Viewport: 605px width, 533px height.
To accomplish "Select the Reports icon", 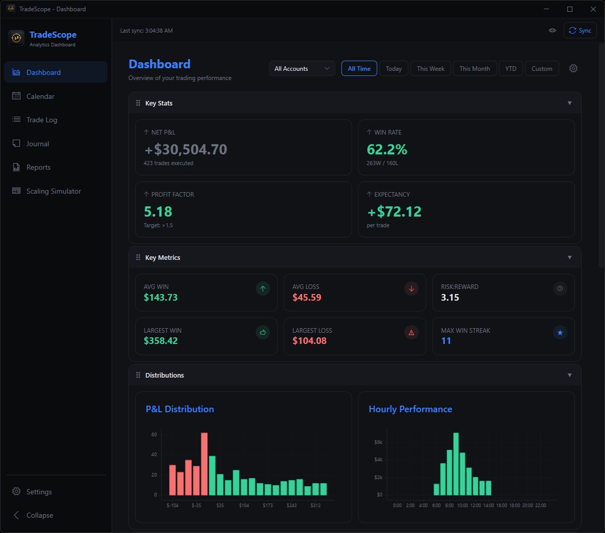I will tap(17, 167).
